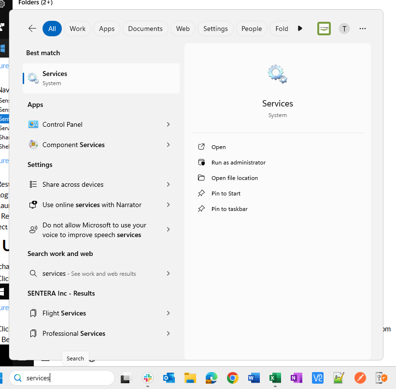Screen dimensions: 396x389
Task: Launch OneNote from the taskbar
Action: (296, 378)
